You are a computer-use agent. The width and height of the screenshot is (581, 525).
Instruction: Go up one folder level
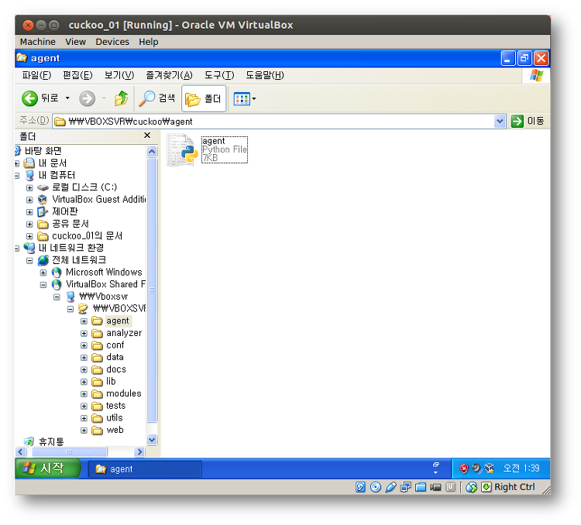coord(121,98)
